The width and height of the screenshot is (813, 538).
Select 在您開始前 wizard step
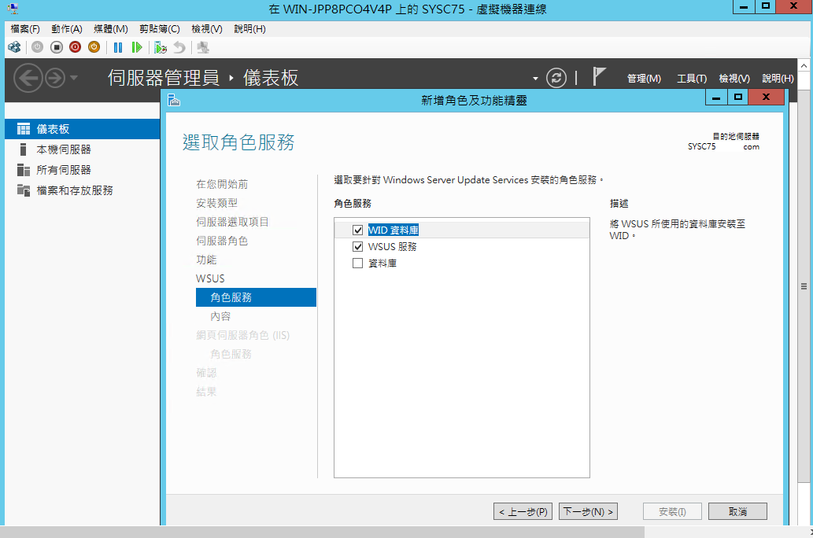point(222,184)
